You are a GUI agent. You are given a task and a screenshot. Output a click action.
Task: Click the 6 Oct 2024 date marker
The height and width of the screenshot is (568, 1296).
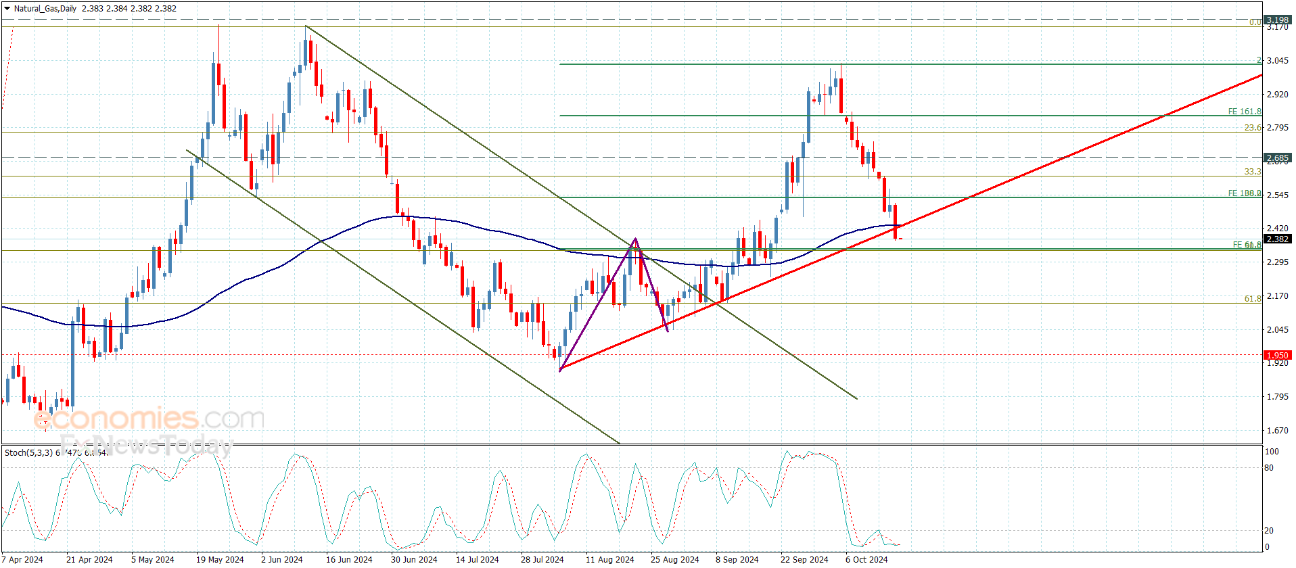[x=866, y=559]
